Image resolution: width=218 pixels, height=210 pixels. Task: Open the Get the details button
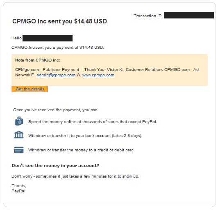pyautogui.click(x=30, y=89)
